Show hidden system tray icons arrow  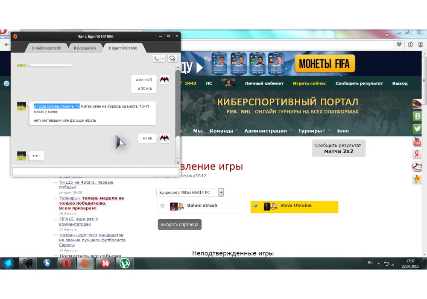[x=378, y=264]
